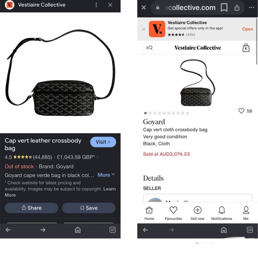The width and height of the screenshot is (258, 258).
Task: Select the last image carousel dot
Action: tap(187, 113)
